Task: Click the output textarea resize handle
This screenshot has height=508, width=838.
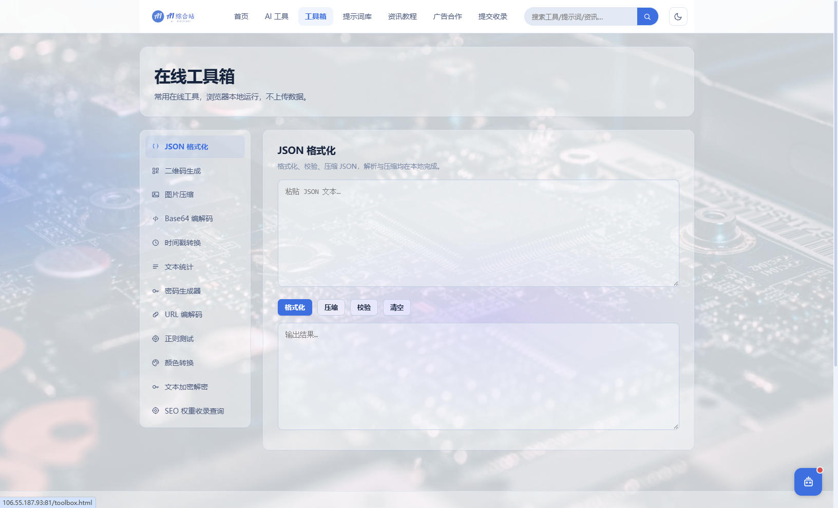Action: [676, 426]
